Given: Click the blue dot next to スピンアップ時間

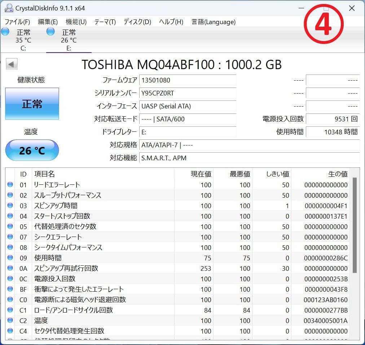Looking at the screenshot, I should (x=10, y=206).
